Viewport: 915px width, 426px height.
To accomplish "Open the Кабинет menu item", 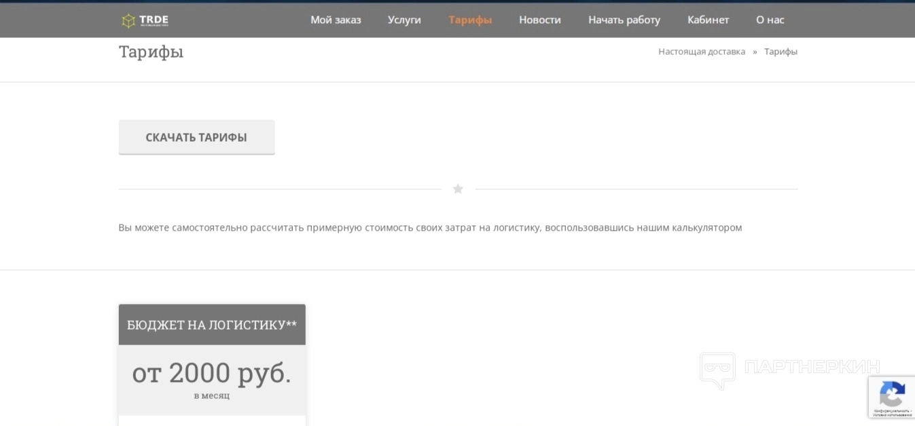I will [708, 20].
